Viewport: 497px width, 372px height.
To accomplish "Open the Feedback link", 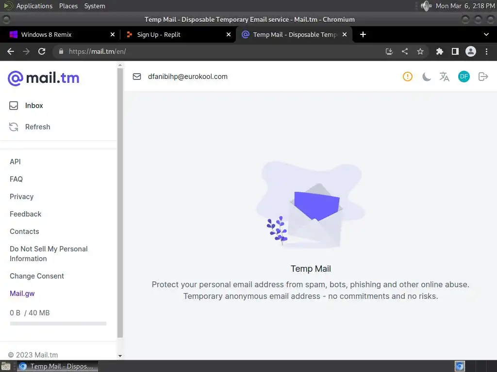I will [x=25, y=214].
